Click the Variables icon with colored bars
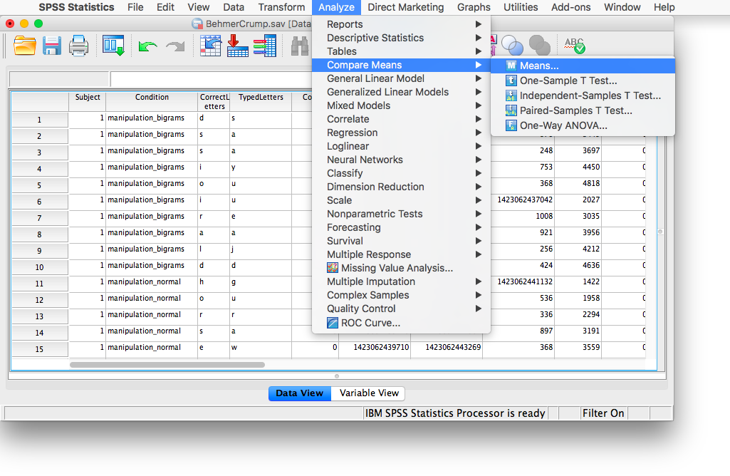This screenshot has width=730, height=476. tap(265, 46)
